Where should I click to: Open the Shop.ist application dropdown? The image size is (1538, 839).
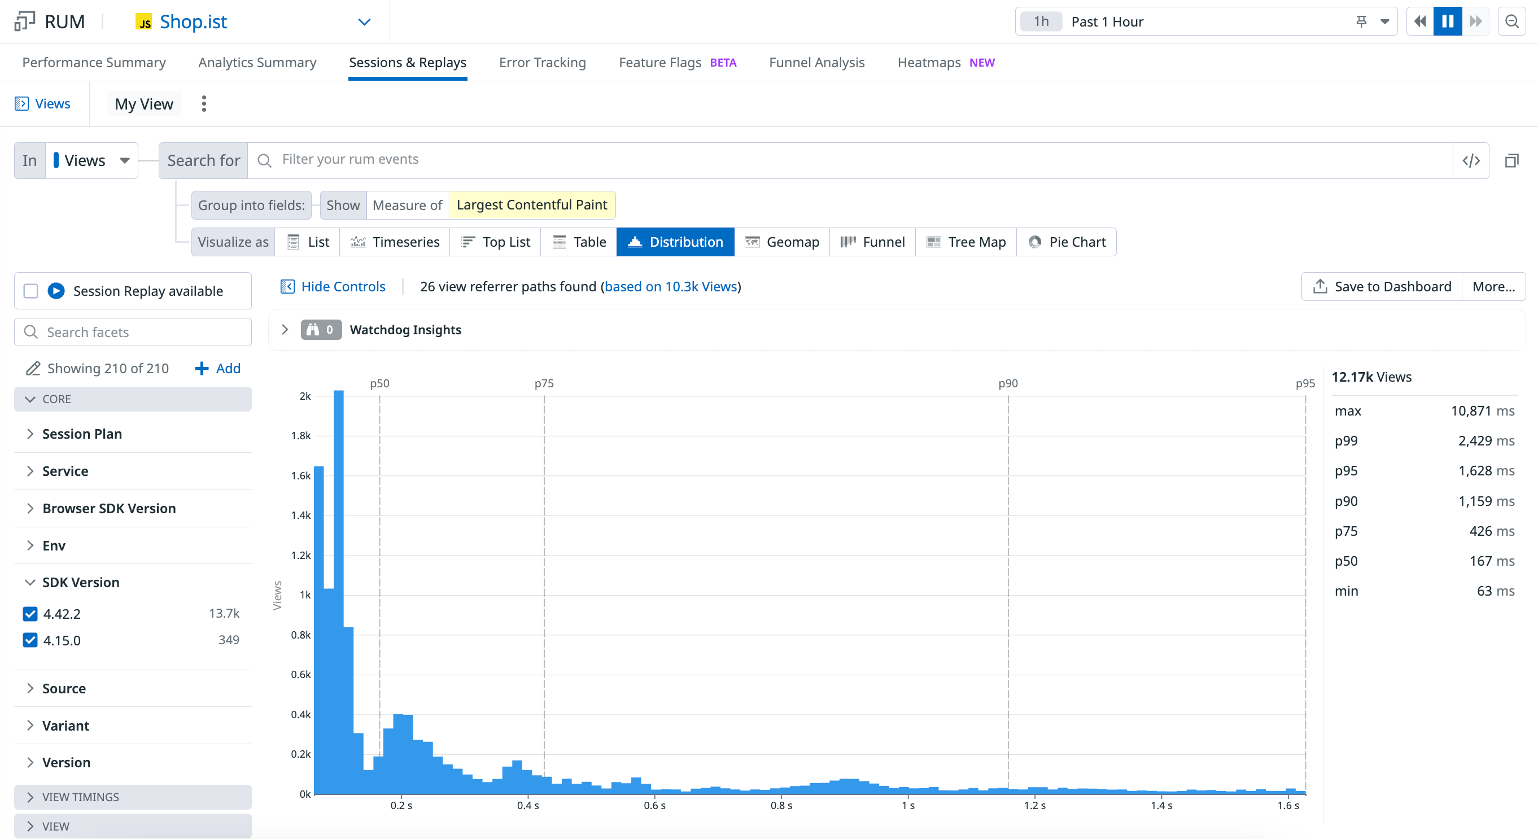[x=364, y=21]
